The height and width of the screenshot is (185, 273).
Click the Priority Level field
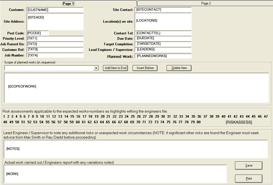55,39
